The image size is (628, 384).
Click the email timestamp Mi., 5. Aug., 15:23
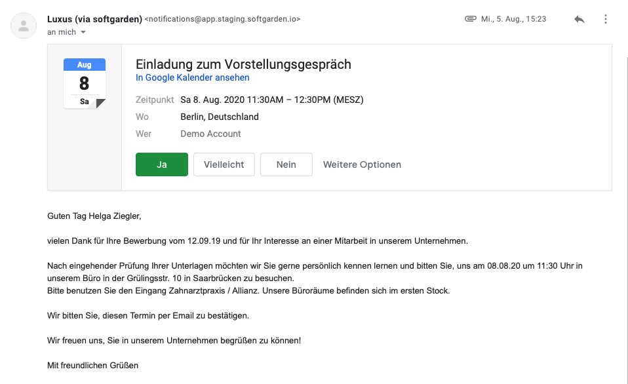pos(514,19)
